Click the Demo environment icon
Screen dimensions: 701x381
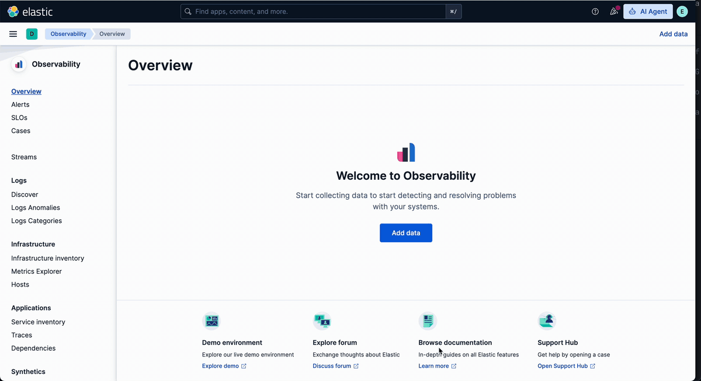pyautogui.click(x=211, y=321)
